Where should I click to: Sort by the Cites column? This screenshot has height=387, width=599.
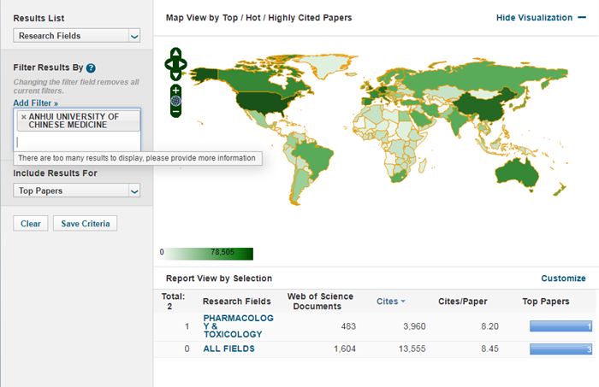coord(391,301)
